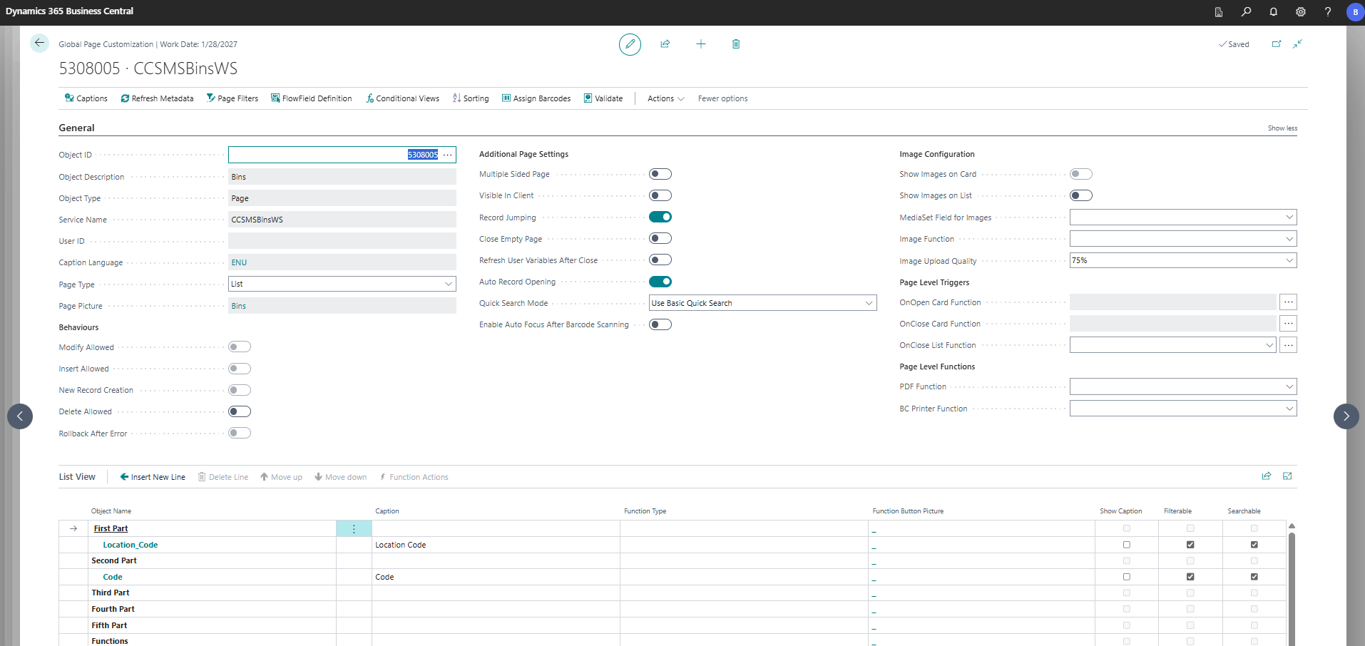The height and width of the screenshot is (646, 1365).
Task: Open Page Filters from the toolbar
Action: [232, 98]
